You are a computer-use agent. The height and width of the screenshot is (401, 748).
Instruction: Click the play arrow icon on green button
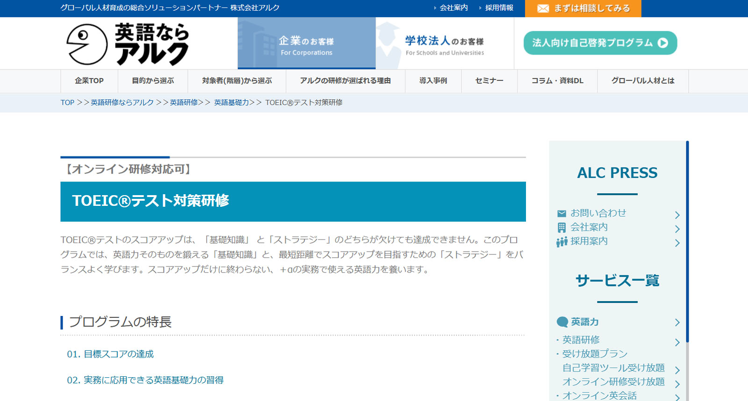(x=662, y=43)
